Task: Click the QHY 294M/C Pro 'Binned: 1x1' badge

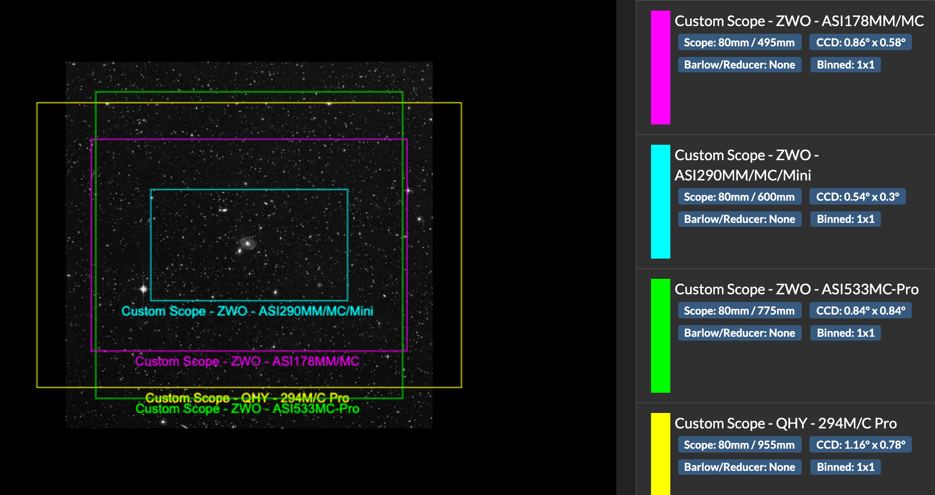Action: click(846, 467)
